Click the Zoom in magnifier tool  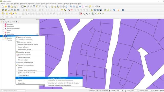click(x=28, y=7)
